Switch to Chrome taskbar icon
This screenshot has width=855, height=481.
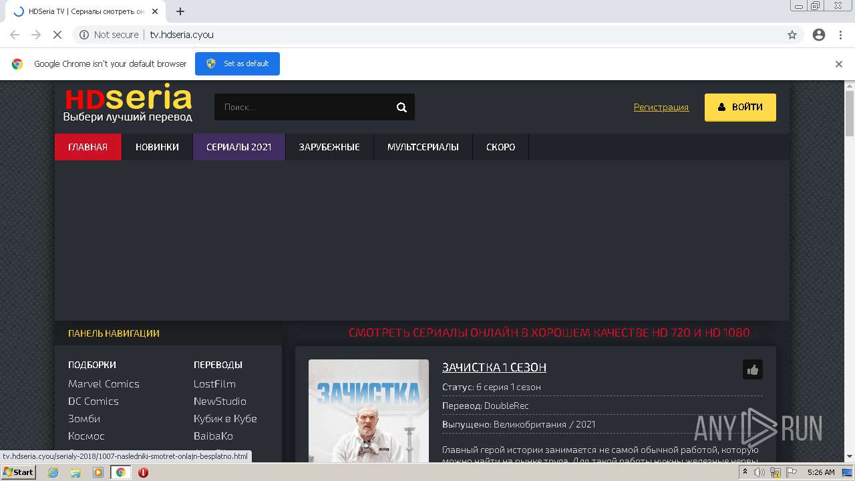[120, 472]
